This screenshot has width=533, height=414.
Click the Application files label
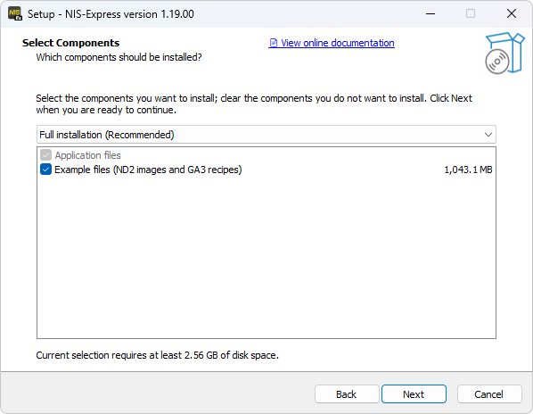pyautogui.click(x=87, y=155)
